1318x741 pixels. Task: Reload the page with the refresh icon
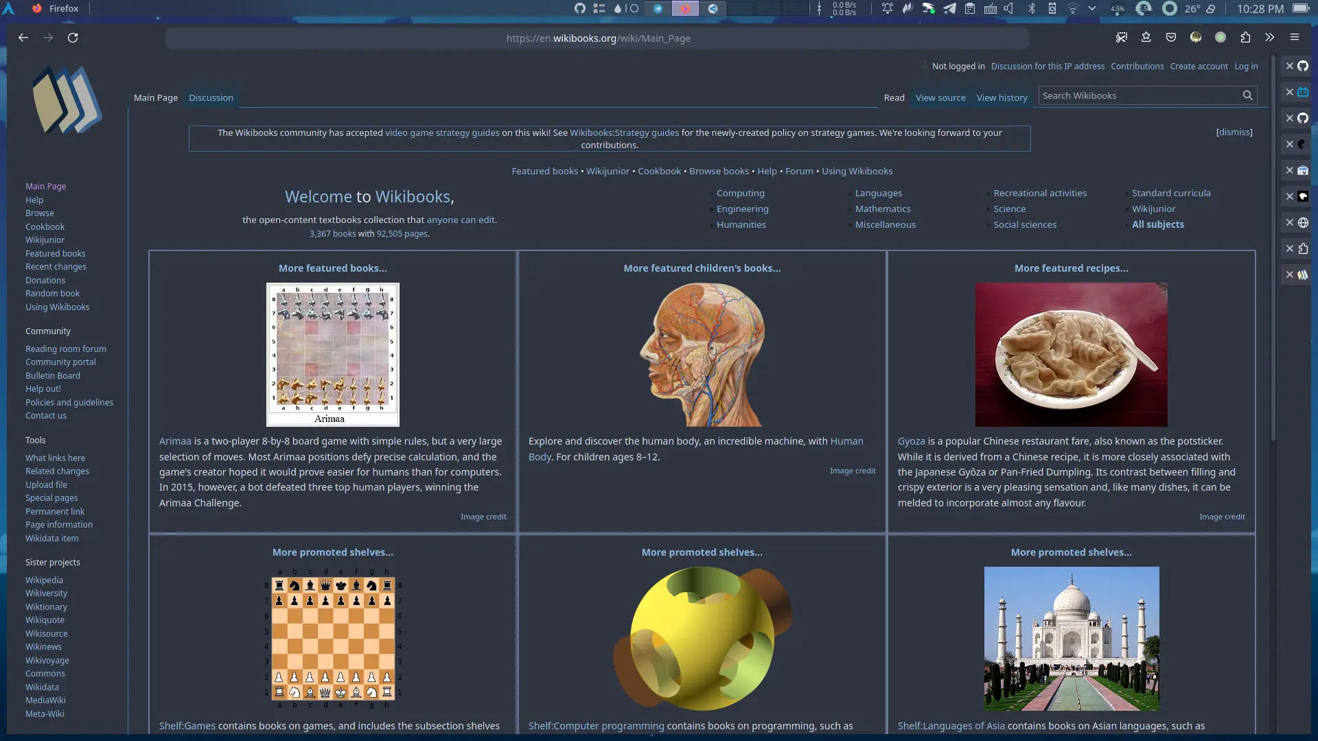[x=73, y=38]
